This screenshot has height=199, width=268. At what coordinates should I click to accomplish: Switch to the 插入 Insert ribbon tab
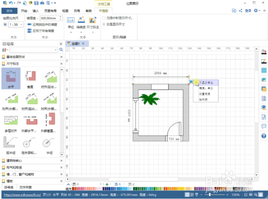(x=35, y=11)
